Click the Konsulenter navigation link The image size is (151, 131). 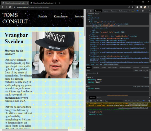[61, 16]
